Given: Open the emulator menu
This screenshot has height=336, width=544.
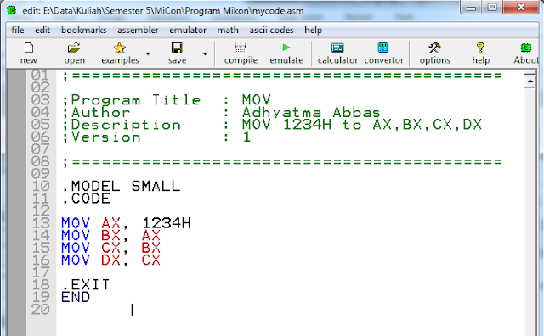Looking at the screenshot, I should pos(188,31).
